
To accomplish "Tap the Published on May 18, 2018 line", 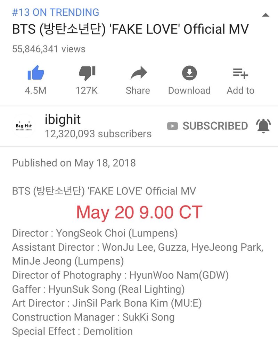I will point(74,163).
